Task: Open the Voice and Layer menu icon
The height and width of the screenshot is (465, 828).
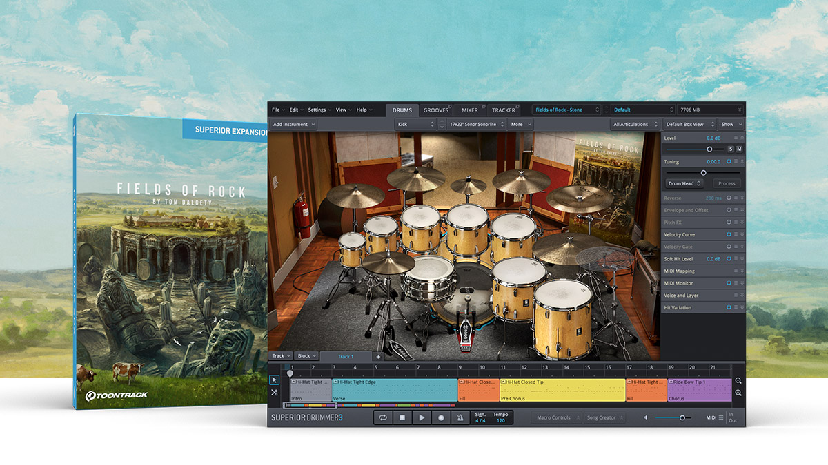Action: click(736, 296)
